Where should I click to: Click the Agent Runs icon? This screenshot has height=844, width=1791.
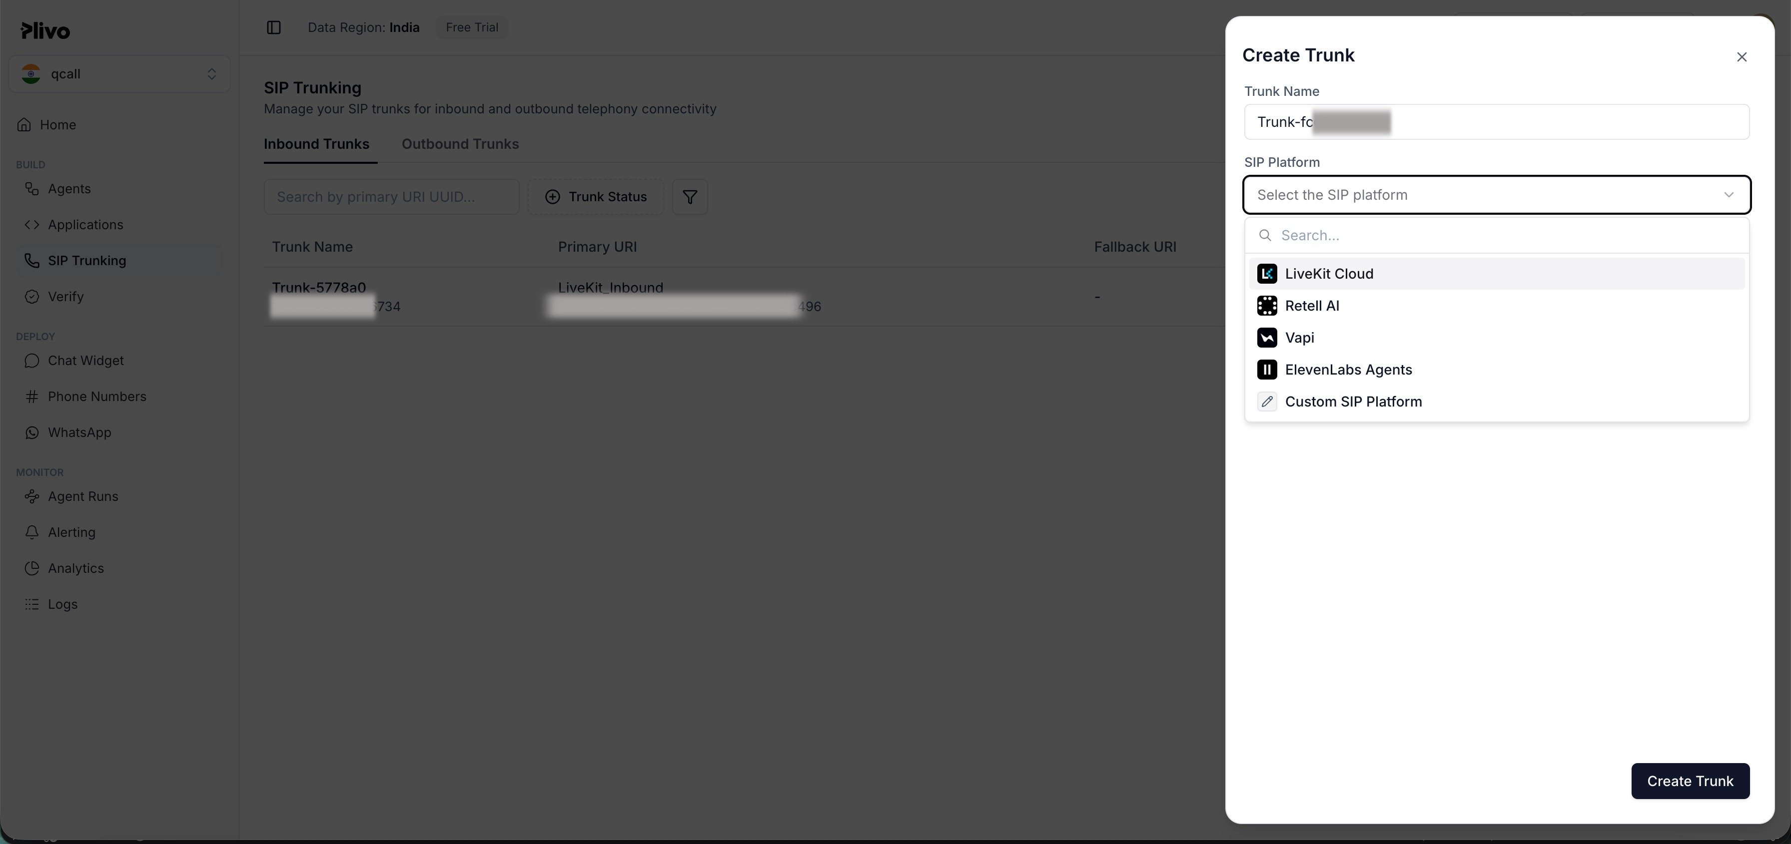(32, 497)
